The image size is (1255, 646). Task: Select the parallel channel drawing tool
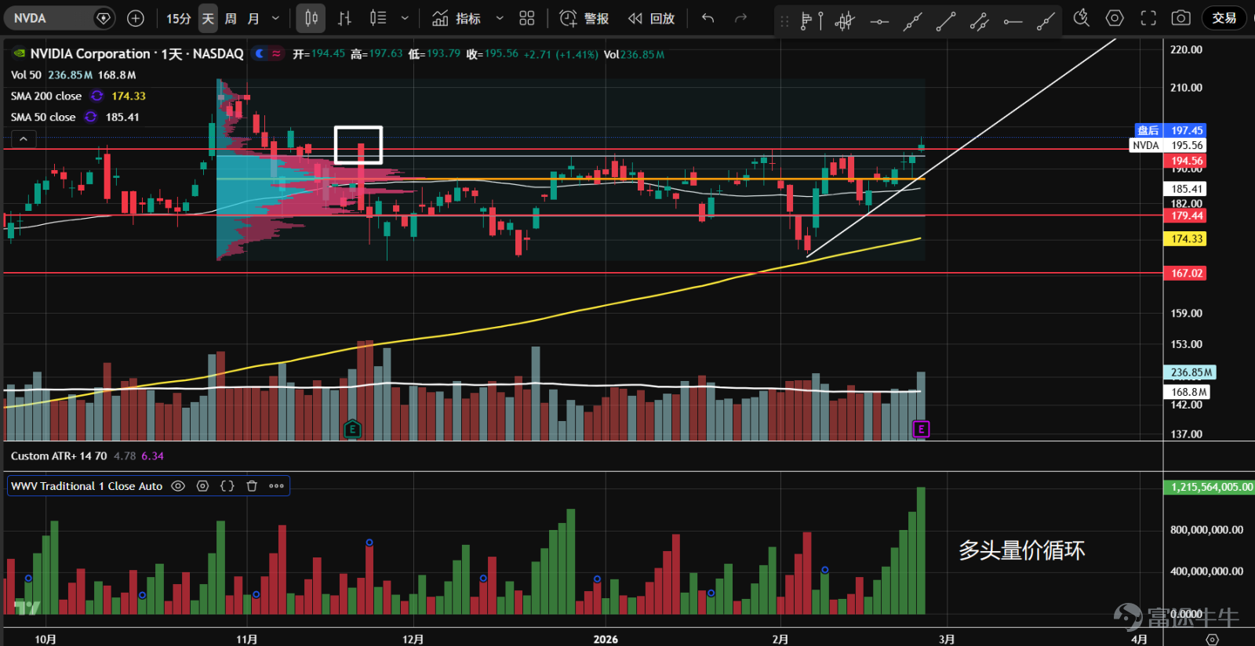pos(979,21)
